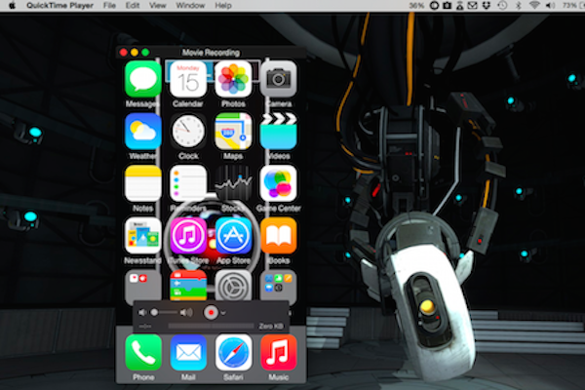Image resolution: width=585 pixels, height=390 pixels.
Task: Open the Edit menu
Action: click(133, 6)
